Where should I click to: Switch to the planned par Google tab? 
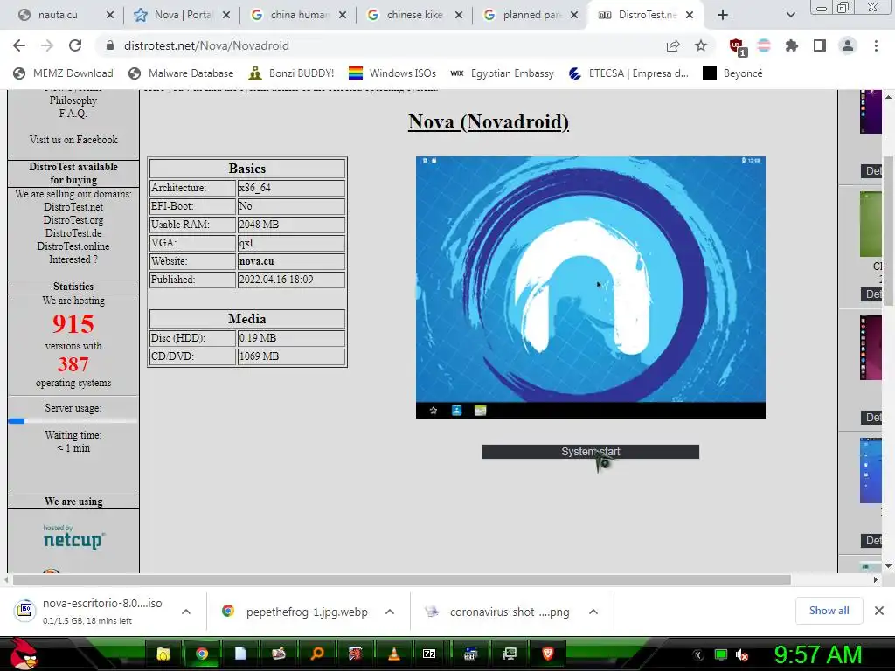531,15
